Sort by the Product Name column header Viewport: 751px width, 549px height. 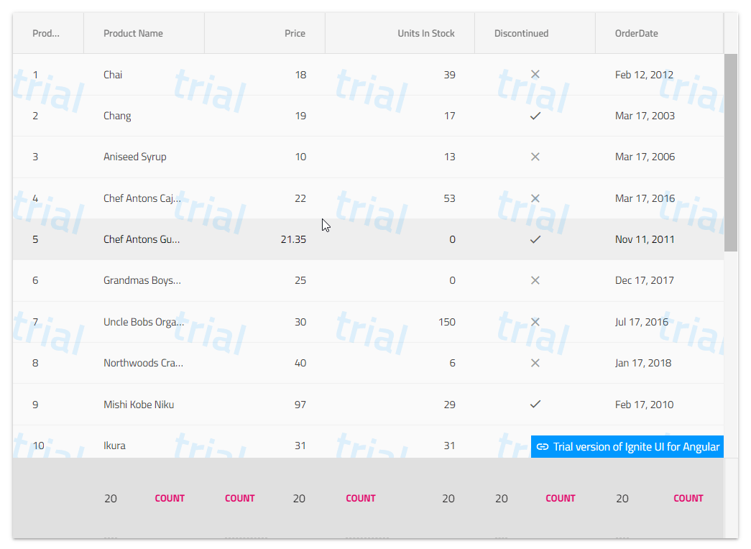133,33
